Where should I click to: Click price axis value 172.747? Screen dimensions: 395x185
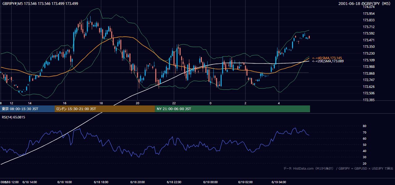click(369, 80)
